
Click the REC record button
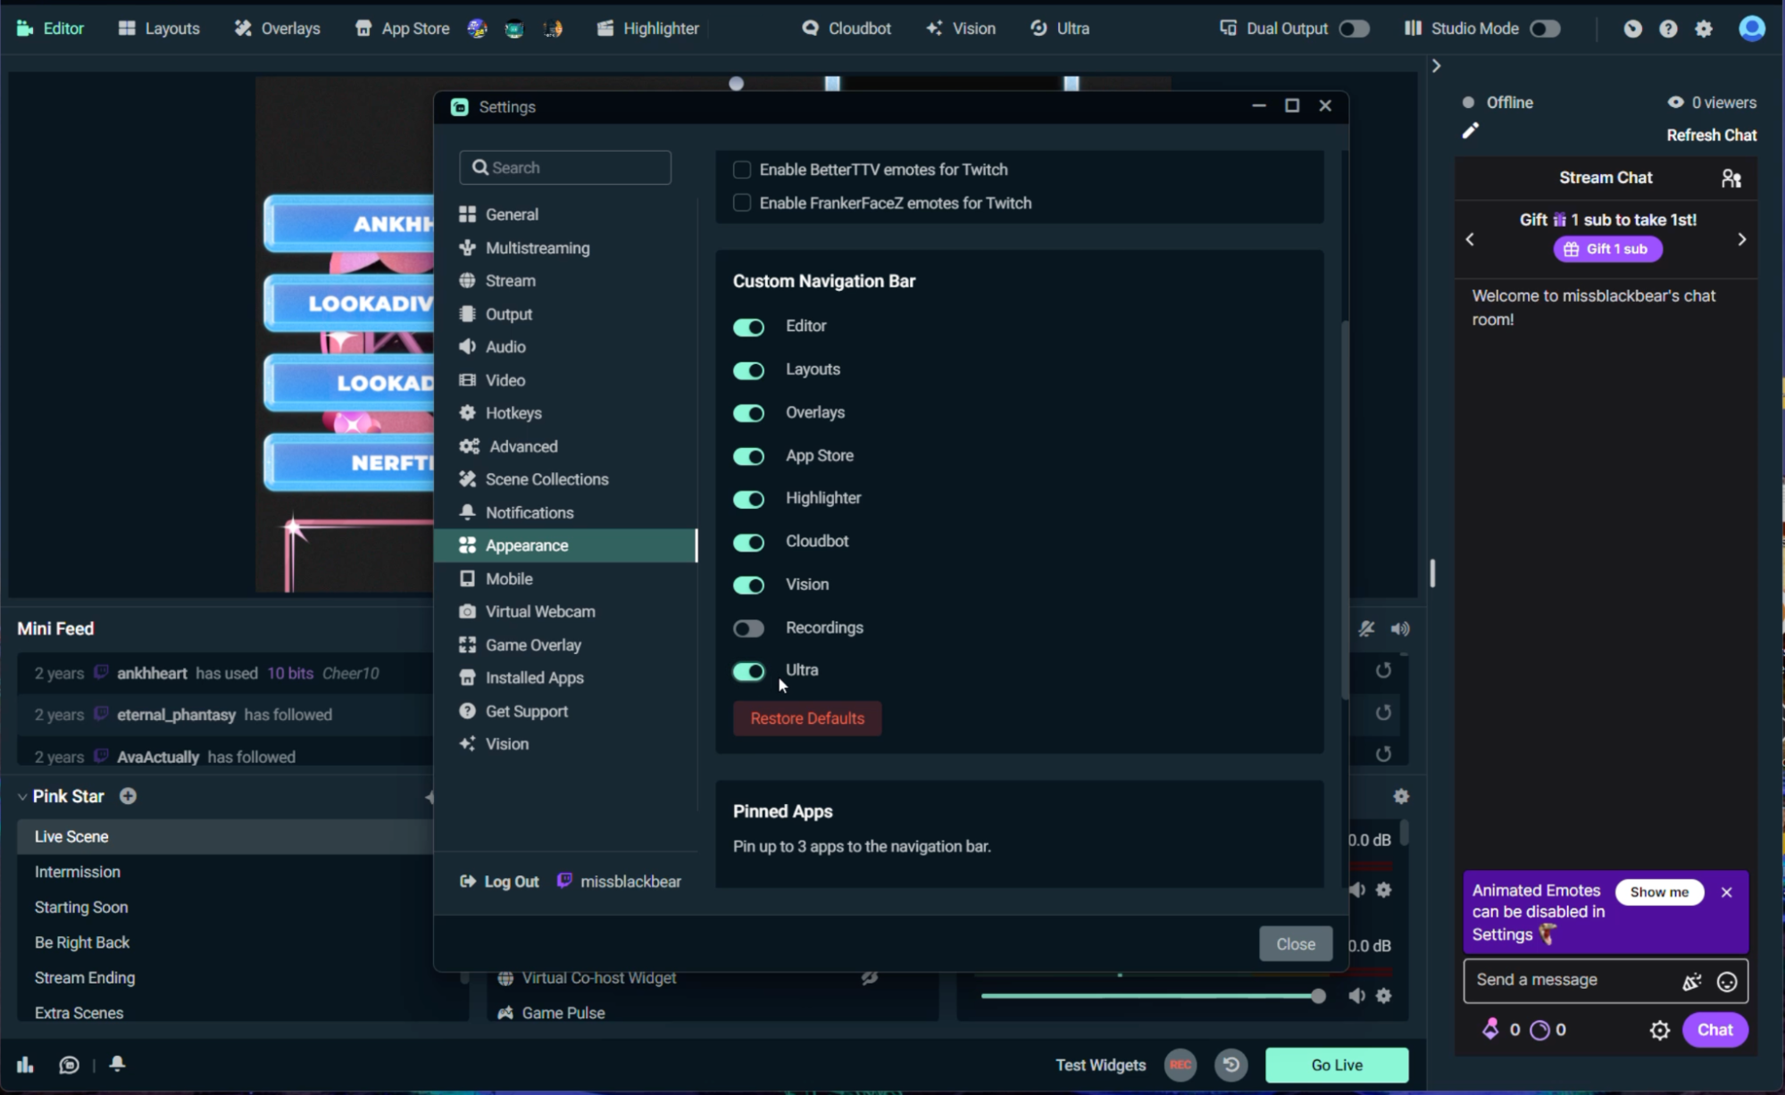pos(1180,1065)
